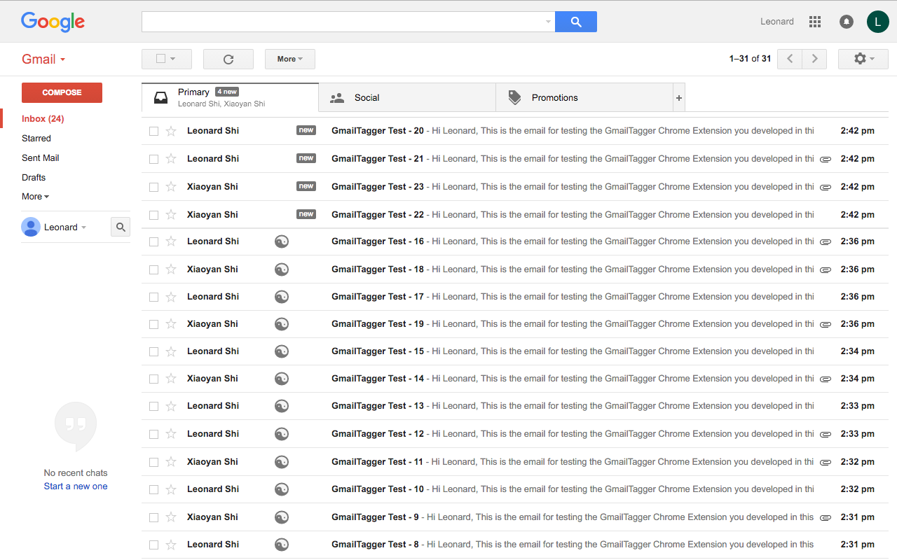This screenshot has height=560, width=897.
Task: Open the GmailTagger Test - 12 email
Action: pos(514,434)
